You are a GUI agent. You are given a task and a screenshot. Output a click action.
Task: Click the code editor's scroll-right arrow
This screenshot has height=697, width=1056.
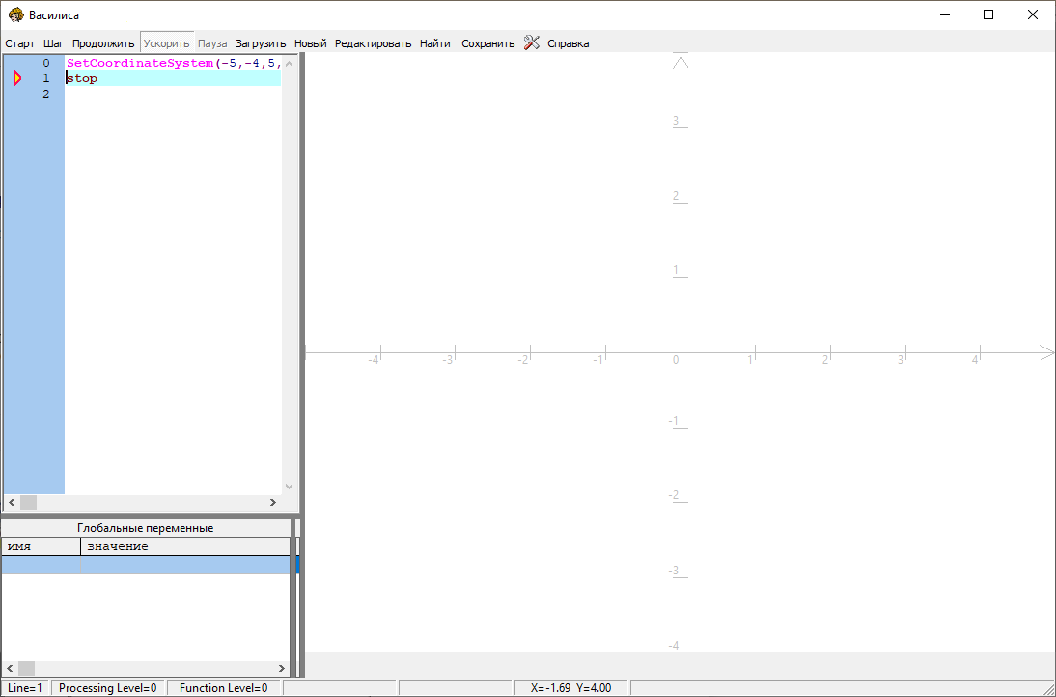coord(273,503)
